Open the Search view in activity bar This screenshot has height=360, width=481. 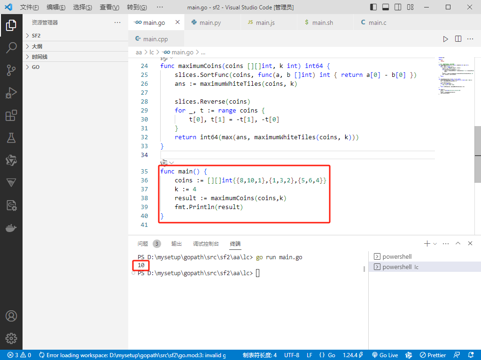(11, 48)
